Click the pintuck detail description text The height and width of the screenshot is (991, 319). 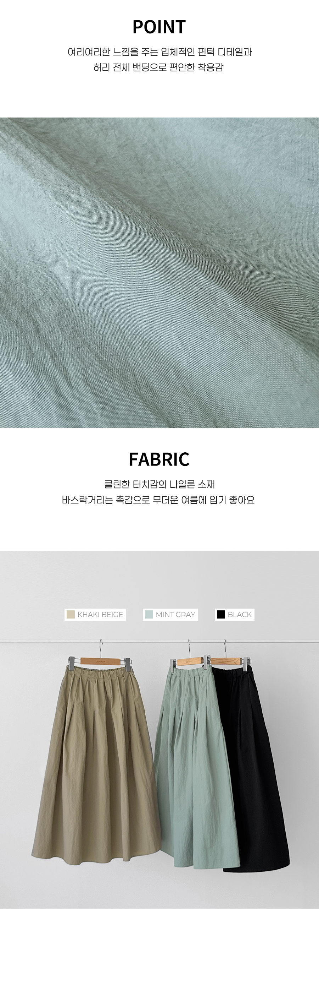click(x=159, y=52)
